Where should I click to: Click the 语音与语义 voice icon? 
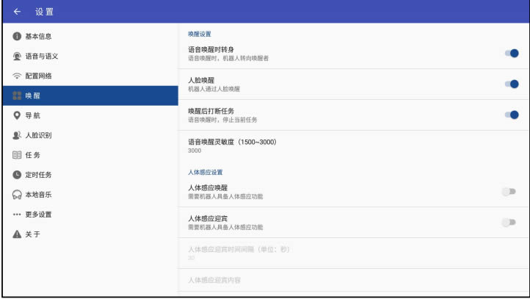[17, 57]
